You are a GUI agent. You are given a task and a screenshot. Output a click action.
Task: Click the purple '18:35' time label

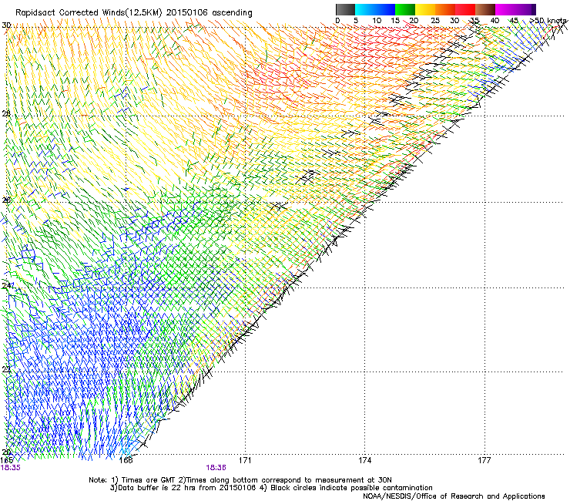(11, 468)
